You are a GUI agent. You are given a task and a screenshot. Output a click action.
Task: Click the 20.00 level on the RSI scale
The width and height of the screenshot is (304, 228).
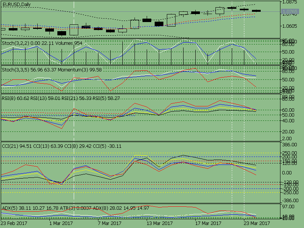(288, 131)
